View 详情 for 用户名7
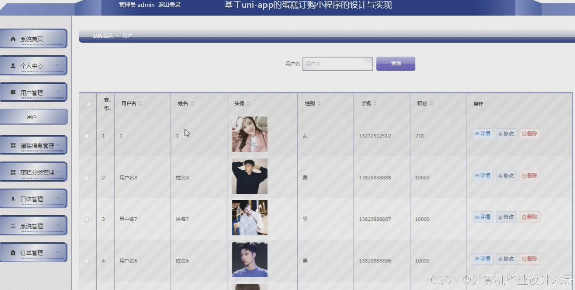 [483, 217]
